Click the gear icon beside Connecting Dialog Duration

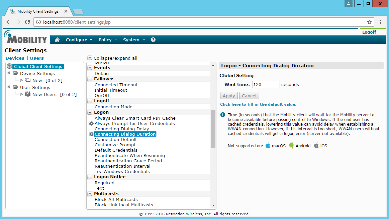click(91, 134)
